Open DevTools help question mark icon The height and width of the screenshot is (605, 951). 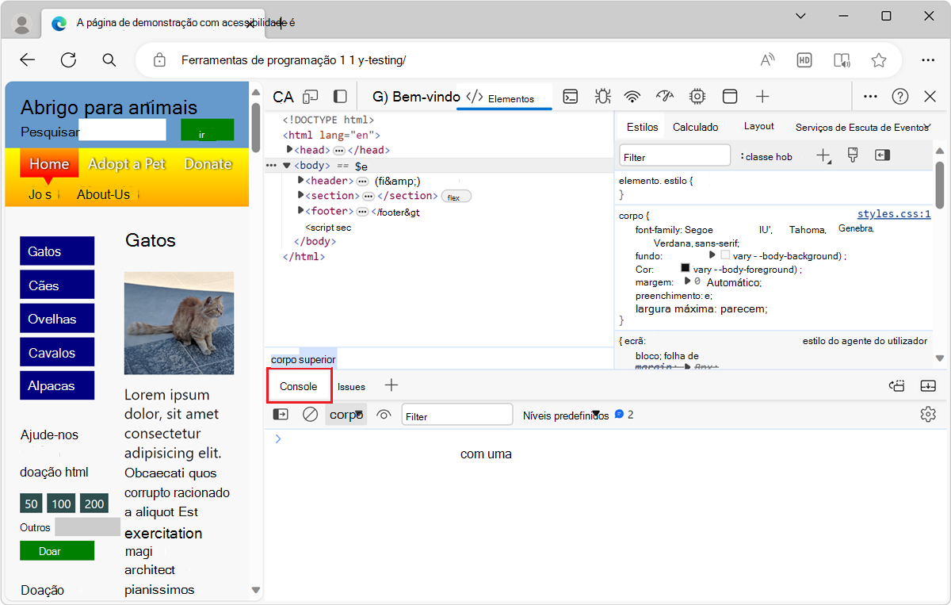pos(900,97)
